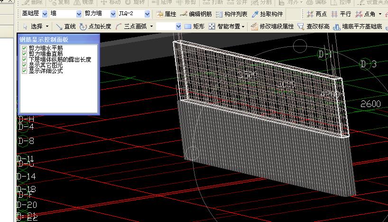Click the 延伸 extend tool
The height and width of the screenshot is (222, 388).
click(162, 2)
